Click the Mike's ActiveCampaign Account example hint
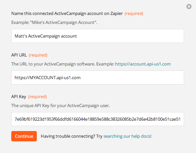 [54, 22]
